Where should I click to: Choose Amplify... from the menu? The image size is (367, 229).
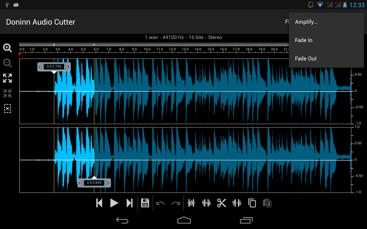pyautogui.click(x=326, y=22)
